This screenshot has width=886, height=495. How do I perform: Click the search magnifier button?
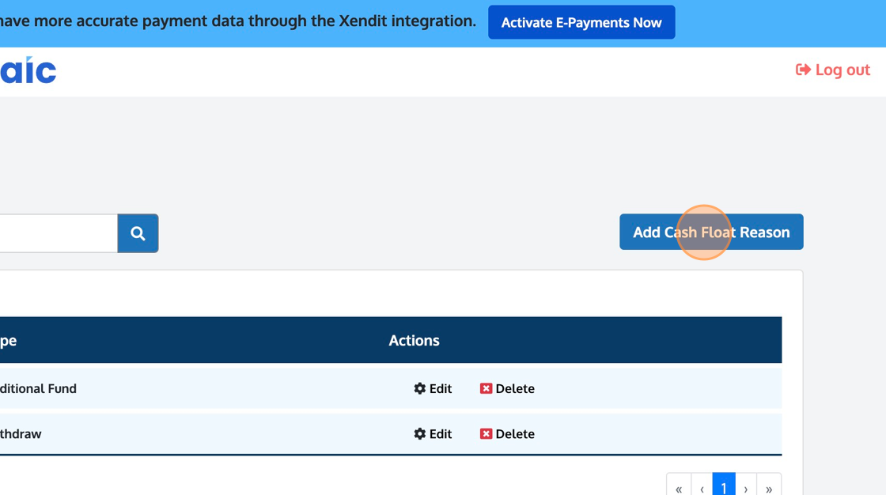(x=138, y=233)
